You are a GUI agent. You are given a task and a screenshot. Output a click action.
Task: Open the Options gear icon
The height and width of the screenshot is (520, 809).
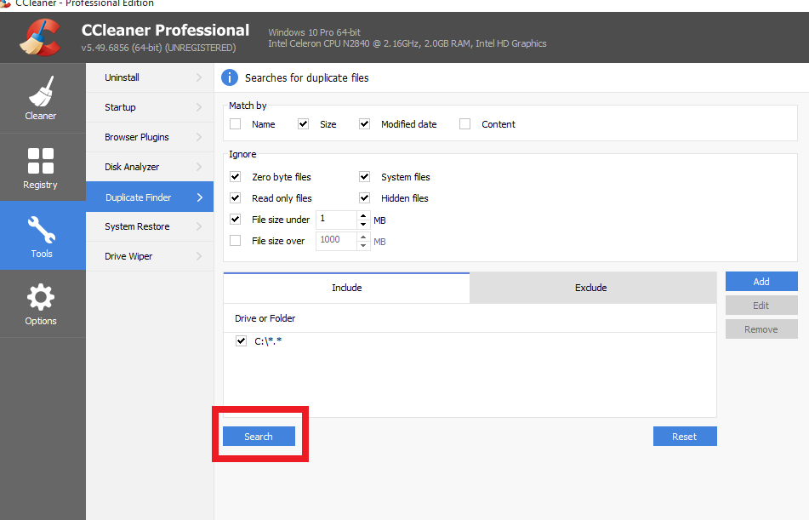(x=41, y=297)
